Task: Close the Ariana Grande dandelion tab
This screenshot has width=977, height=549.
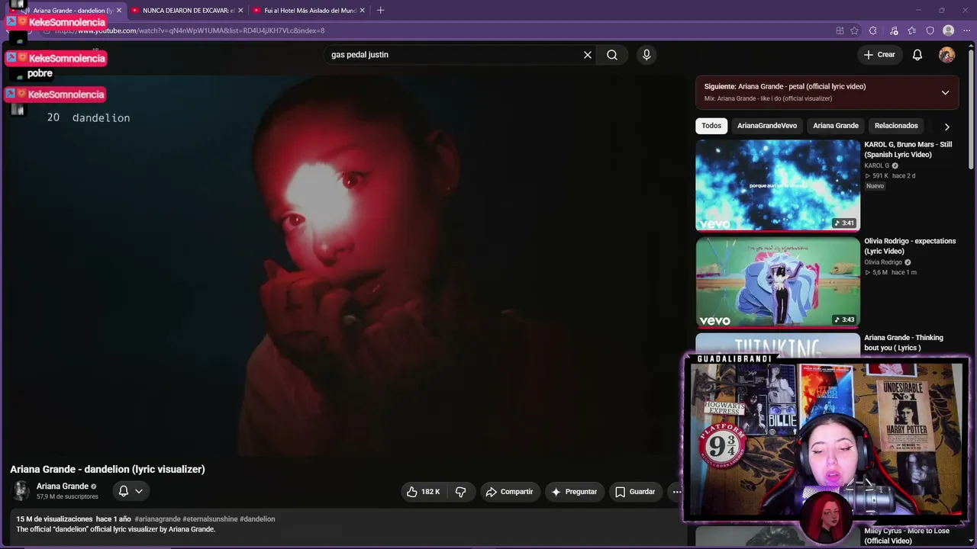Action: click(119, 11)
